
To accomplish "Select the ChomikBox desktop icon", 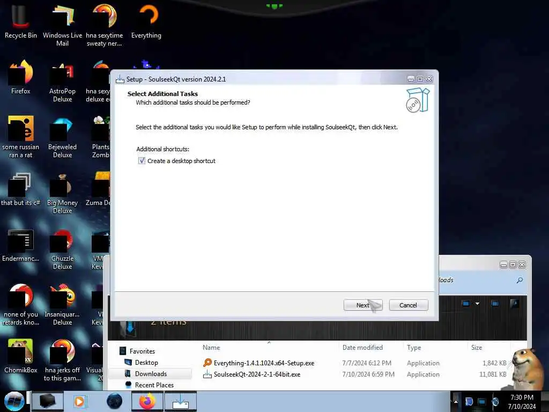I will pos(21,356).
